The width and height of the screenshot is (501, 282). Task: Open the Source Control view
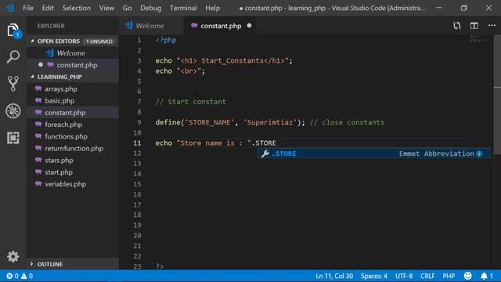(13, 84)
